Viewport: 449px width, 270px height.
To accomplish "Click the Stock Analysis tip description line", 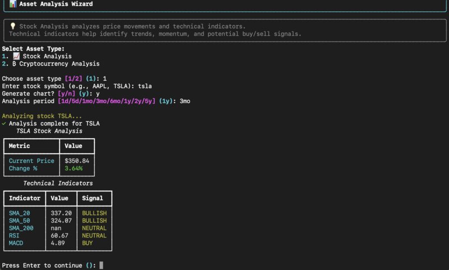I will (x=132, y=26).
